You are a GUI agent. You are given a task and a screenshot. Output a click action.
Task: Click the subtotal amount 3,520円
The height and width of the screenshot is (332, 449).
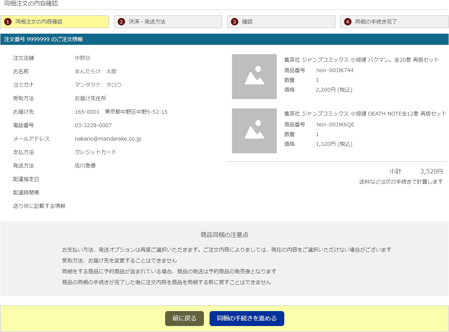(431, 172)
